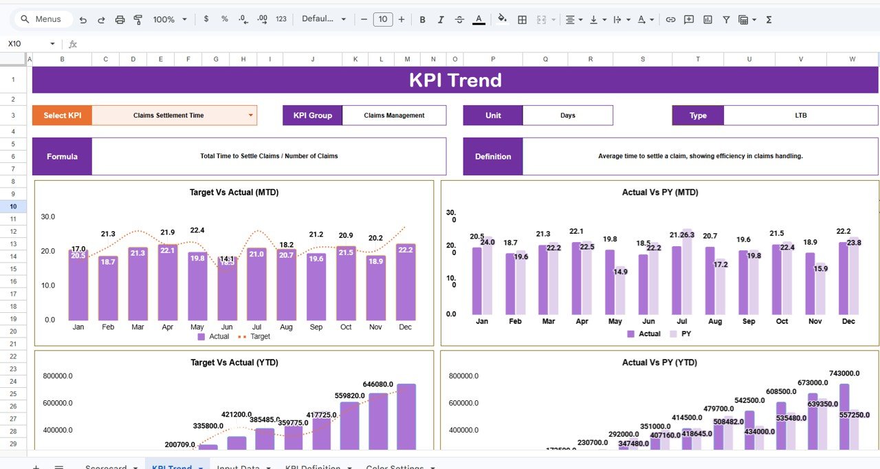Undo the last action

[x=84, y=19]
